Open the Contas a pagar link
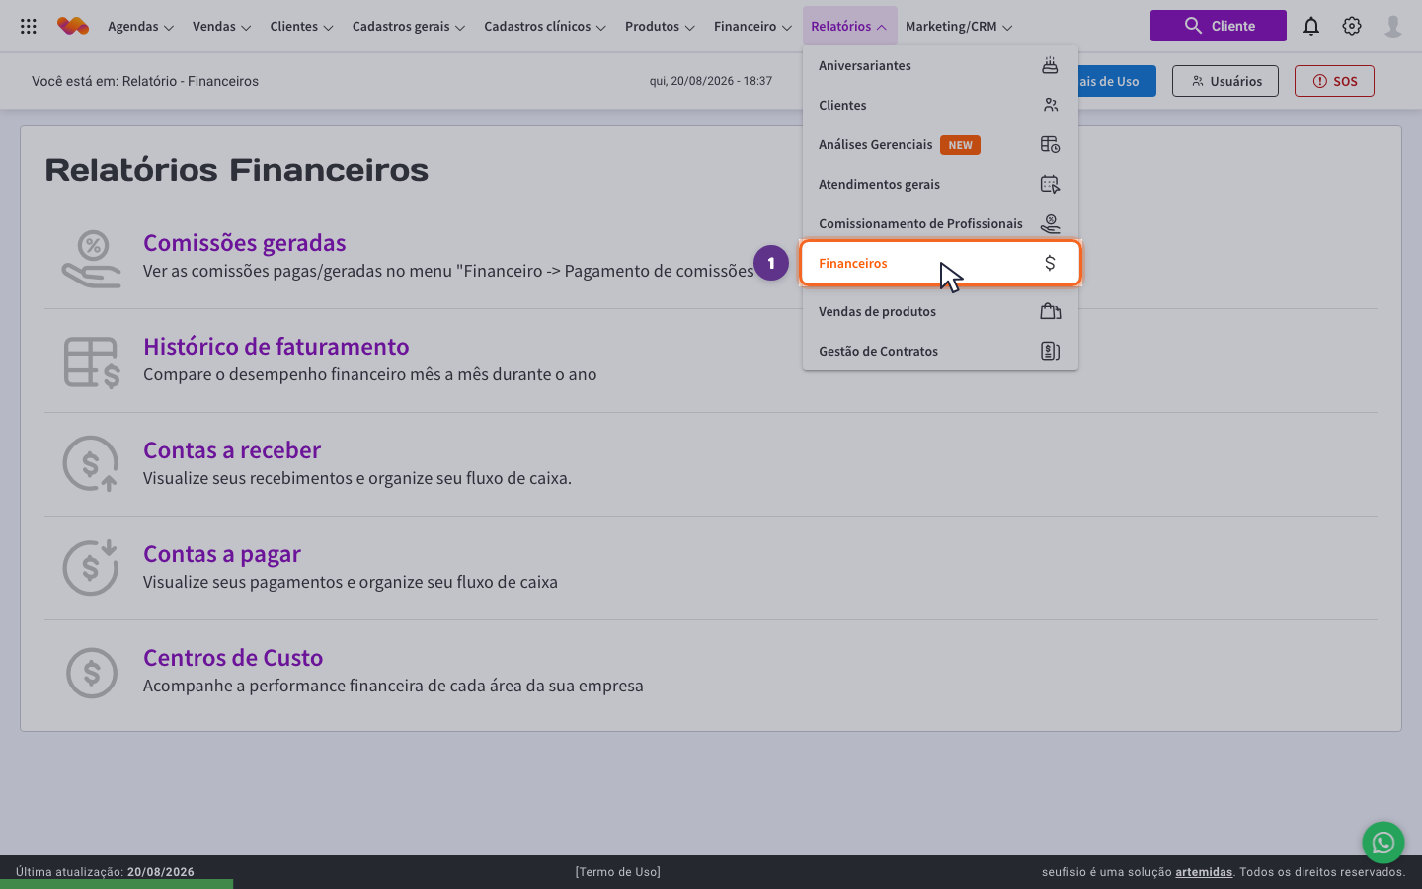The width and height of the screenshot is (1422, 889). tap(222, 554)
